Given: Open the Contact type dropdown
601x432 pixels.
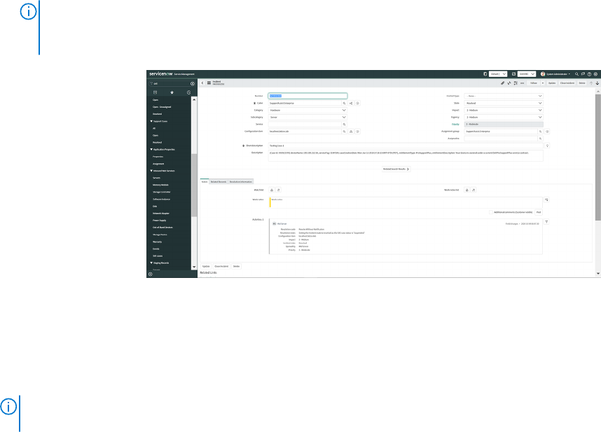Looking at the screenshot, I should (x=504, y=96).
